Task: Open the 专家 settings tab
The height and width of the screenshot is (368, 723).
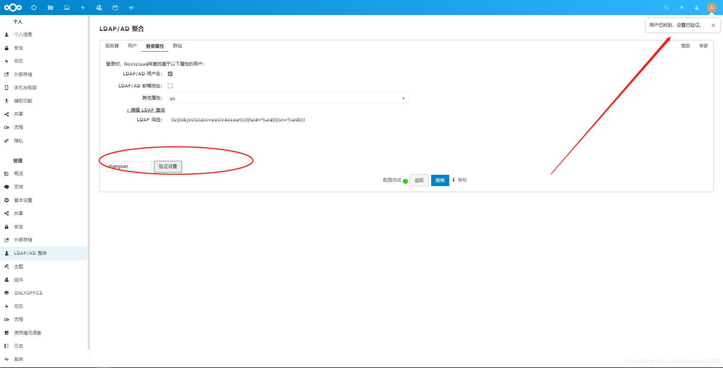Action: coord(703,46)
